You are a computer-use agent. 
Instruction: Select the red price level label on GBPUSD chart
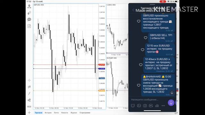pos(102,65)
